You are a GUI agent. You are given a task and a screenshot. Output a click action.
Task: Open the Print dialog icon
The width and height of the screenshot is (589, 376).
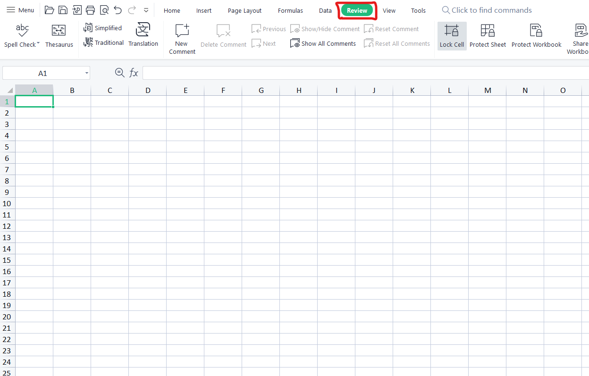[90, 10]
